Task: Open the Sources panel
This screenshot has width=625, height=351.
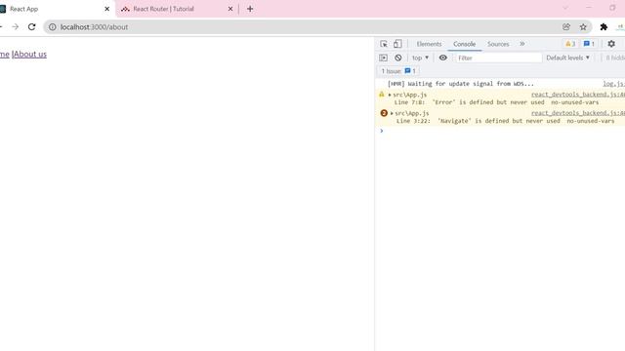Action: coord(498,44)
